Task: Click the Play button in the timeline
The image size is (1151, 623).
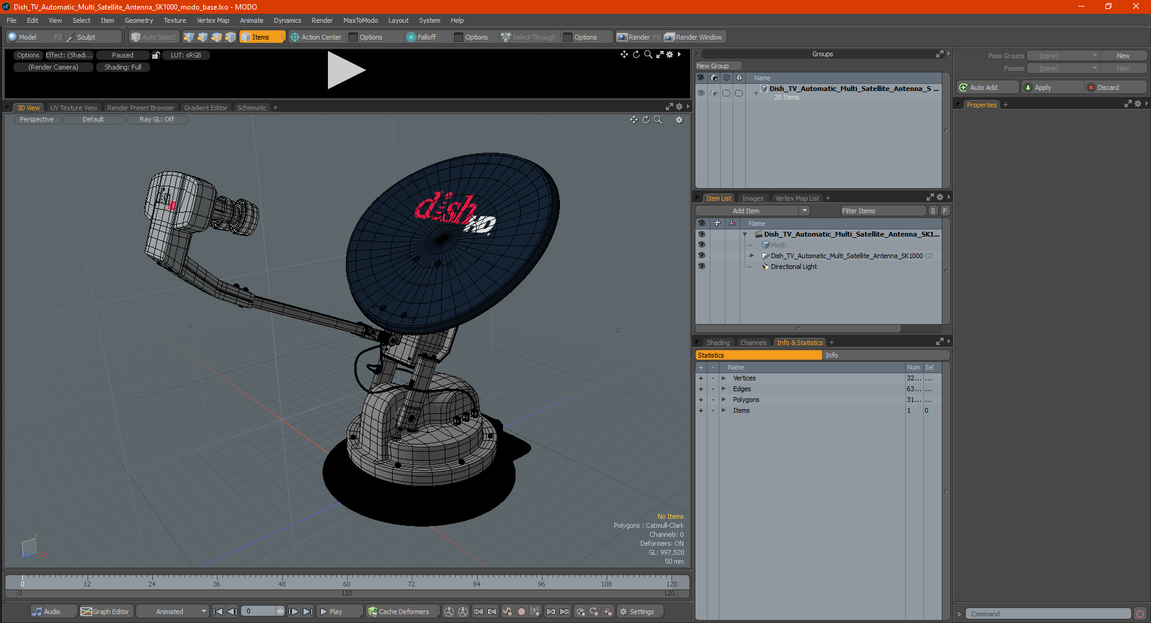Action: (340, 612)
